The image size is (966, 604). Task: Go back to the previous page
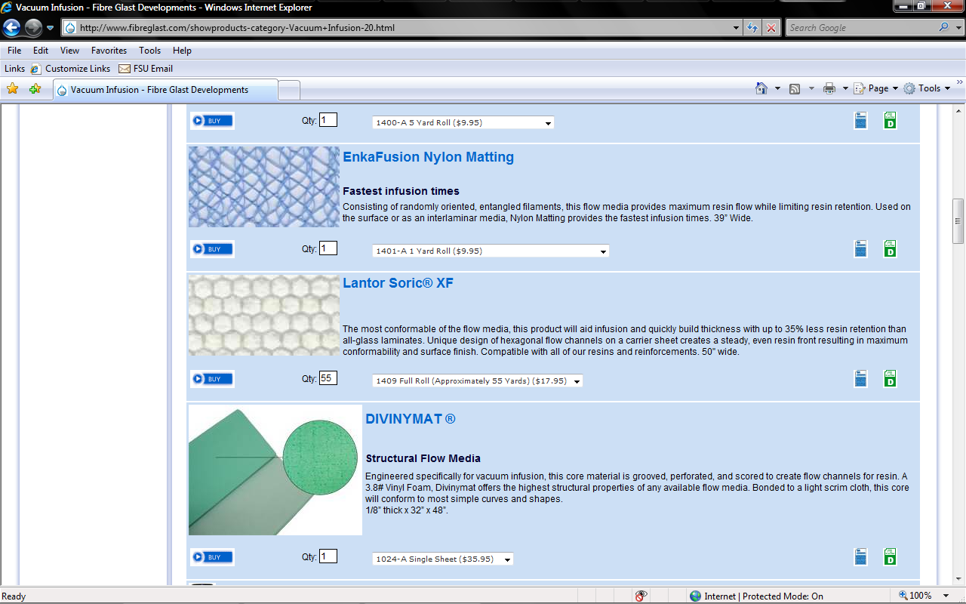click(12, 28)
